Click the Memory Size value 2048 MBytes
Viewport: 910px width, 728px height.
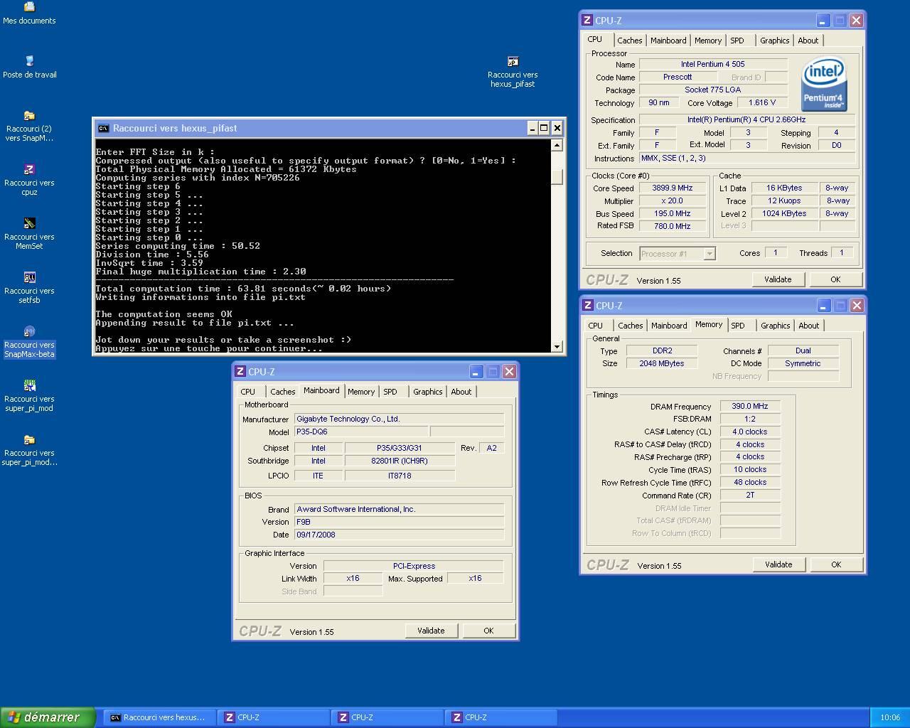click(x=662, y=363)
